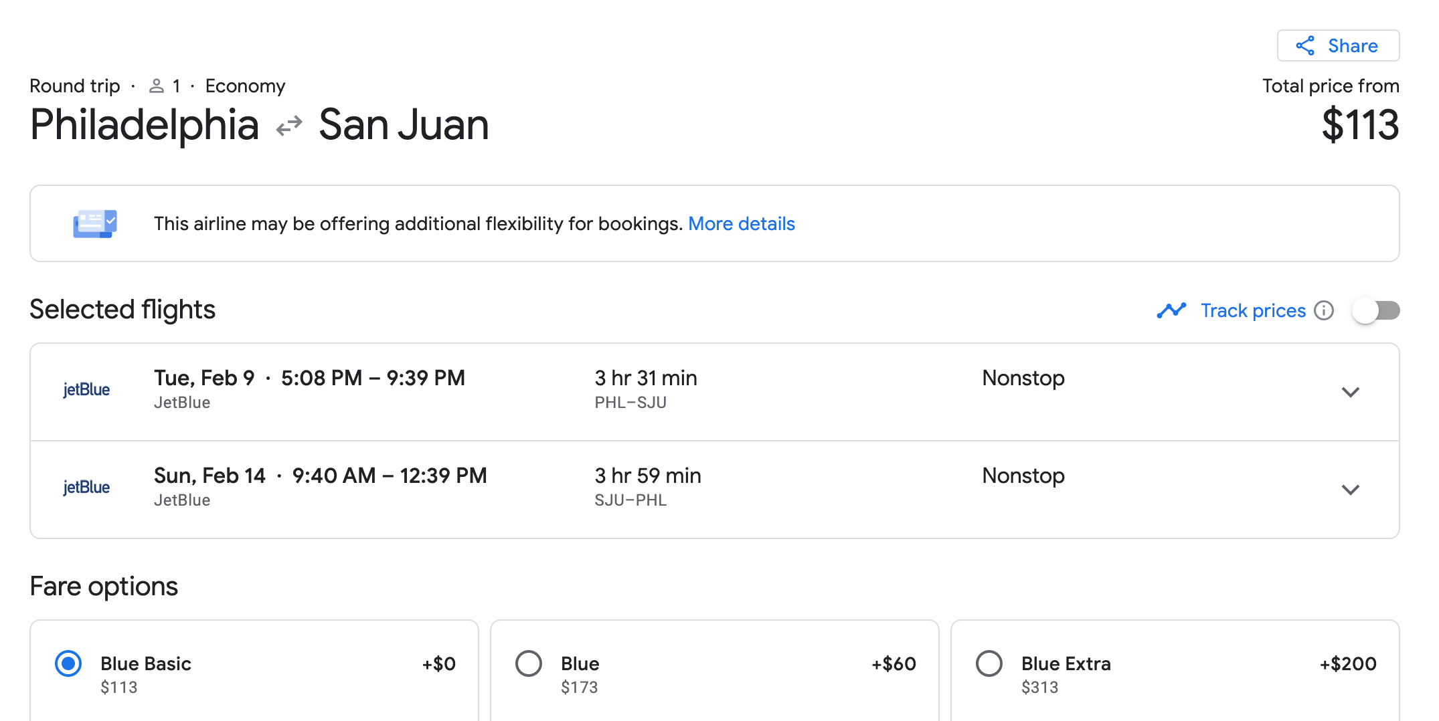Click the Track prices trend line icon
This screenshot has height=721, width=1439.
click(x=1171, y=310)
